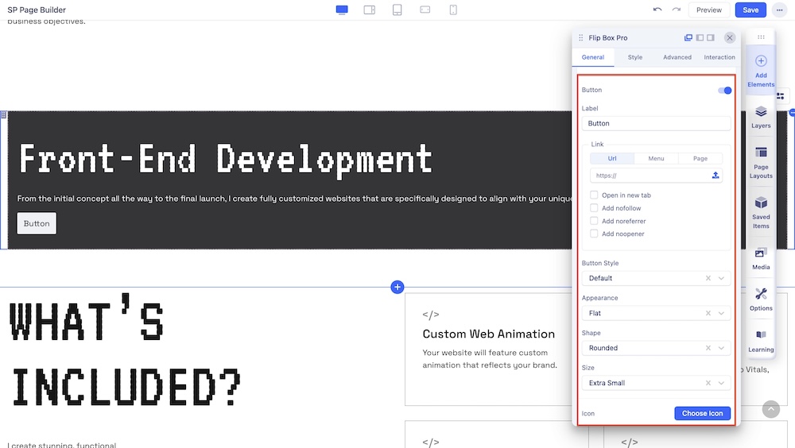Open the Media library icon
The height and width of the screenshot is (448, 795).
761,259
